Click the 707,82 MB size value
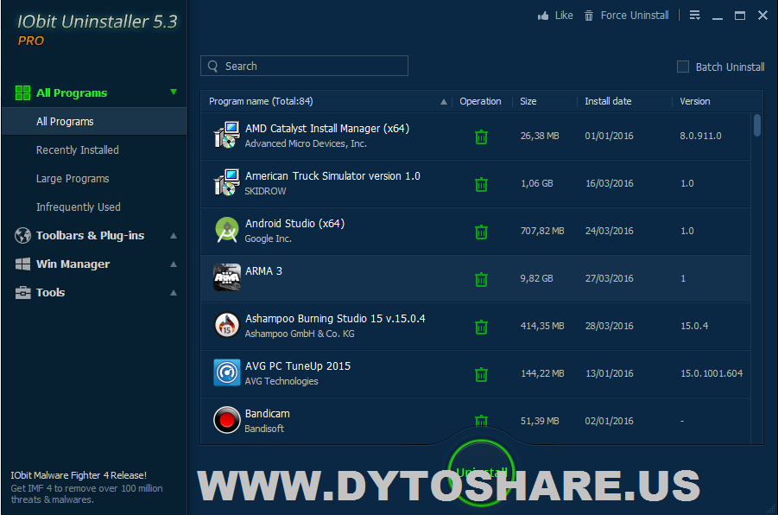Image resolution: width=778 pixels, height=515 pixels. tap(542, 231)
